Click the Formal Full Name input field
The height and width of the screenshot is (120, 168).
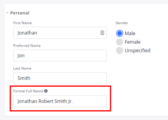(x=60, y=101)
